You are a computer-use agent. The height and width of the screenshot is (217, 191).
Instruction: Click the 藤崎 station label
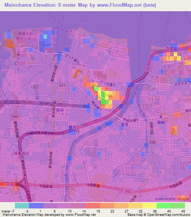point(161,122)
